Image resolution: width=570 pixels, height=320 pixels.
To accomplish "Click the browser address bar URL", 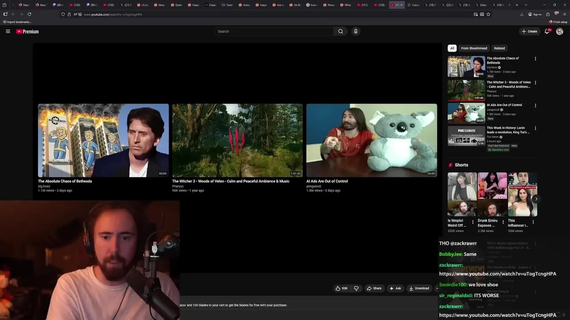I will 113,15.
